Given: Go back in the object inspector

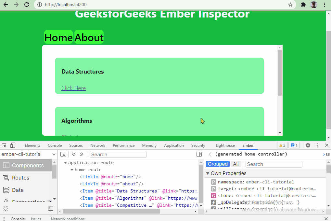Looking at the screenshot, I should pos(210,154).
